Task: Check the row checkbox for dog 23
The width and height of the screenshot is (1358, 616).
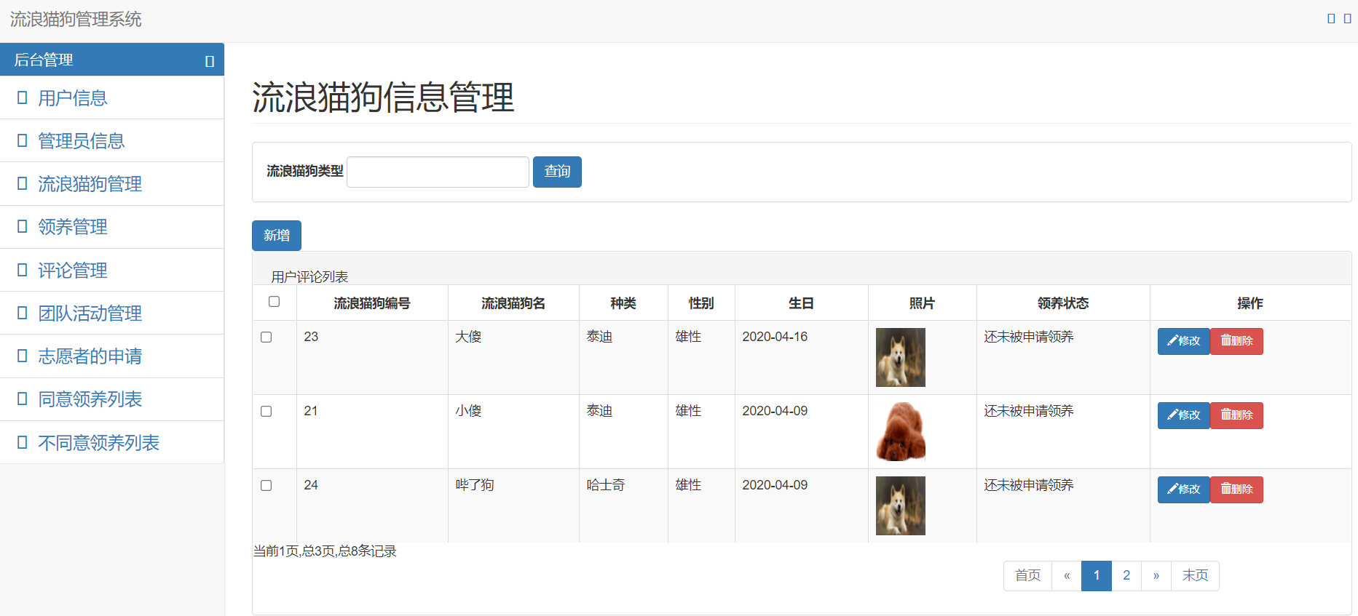Action: (267, 337)
